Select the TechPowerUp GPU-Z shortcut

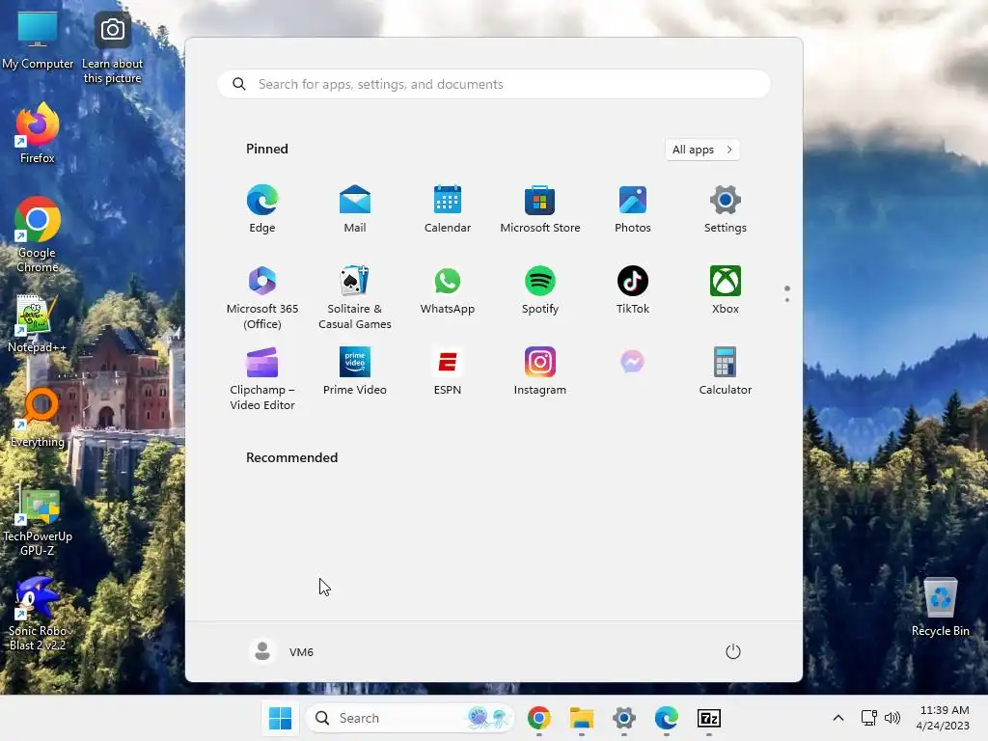(x=38, y=522)
